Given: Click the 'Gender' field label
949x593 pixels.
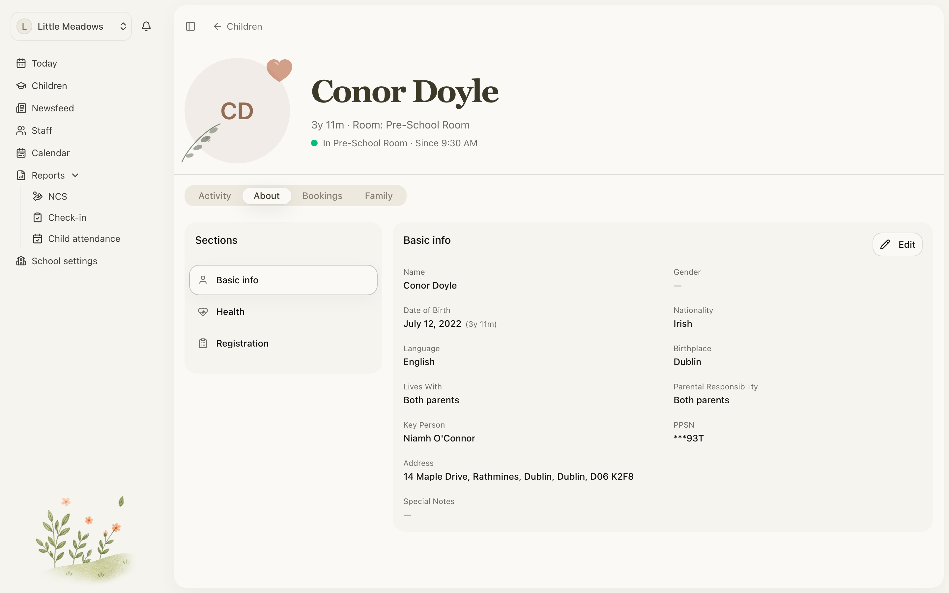Looking at the screenshot, I should point(687,272).
